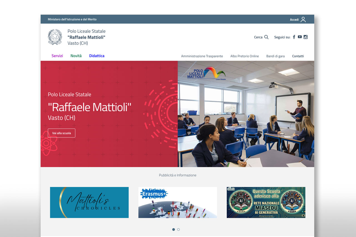356x237 pixels.
Task: Open the Erasmus+ banner
Action: pyautogui.click(x=178, y=202)
